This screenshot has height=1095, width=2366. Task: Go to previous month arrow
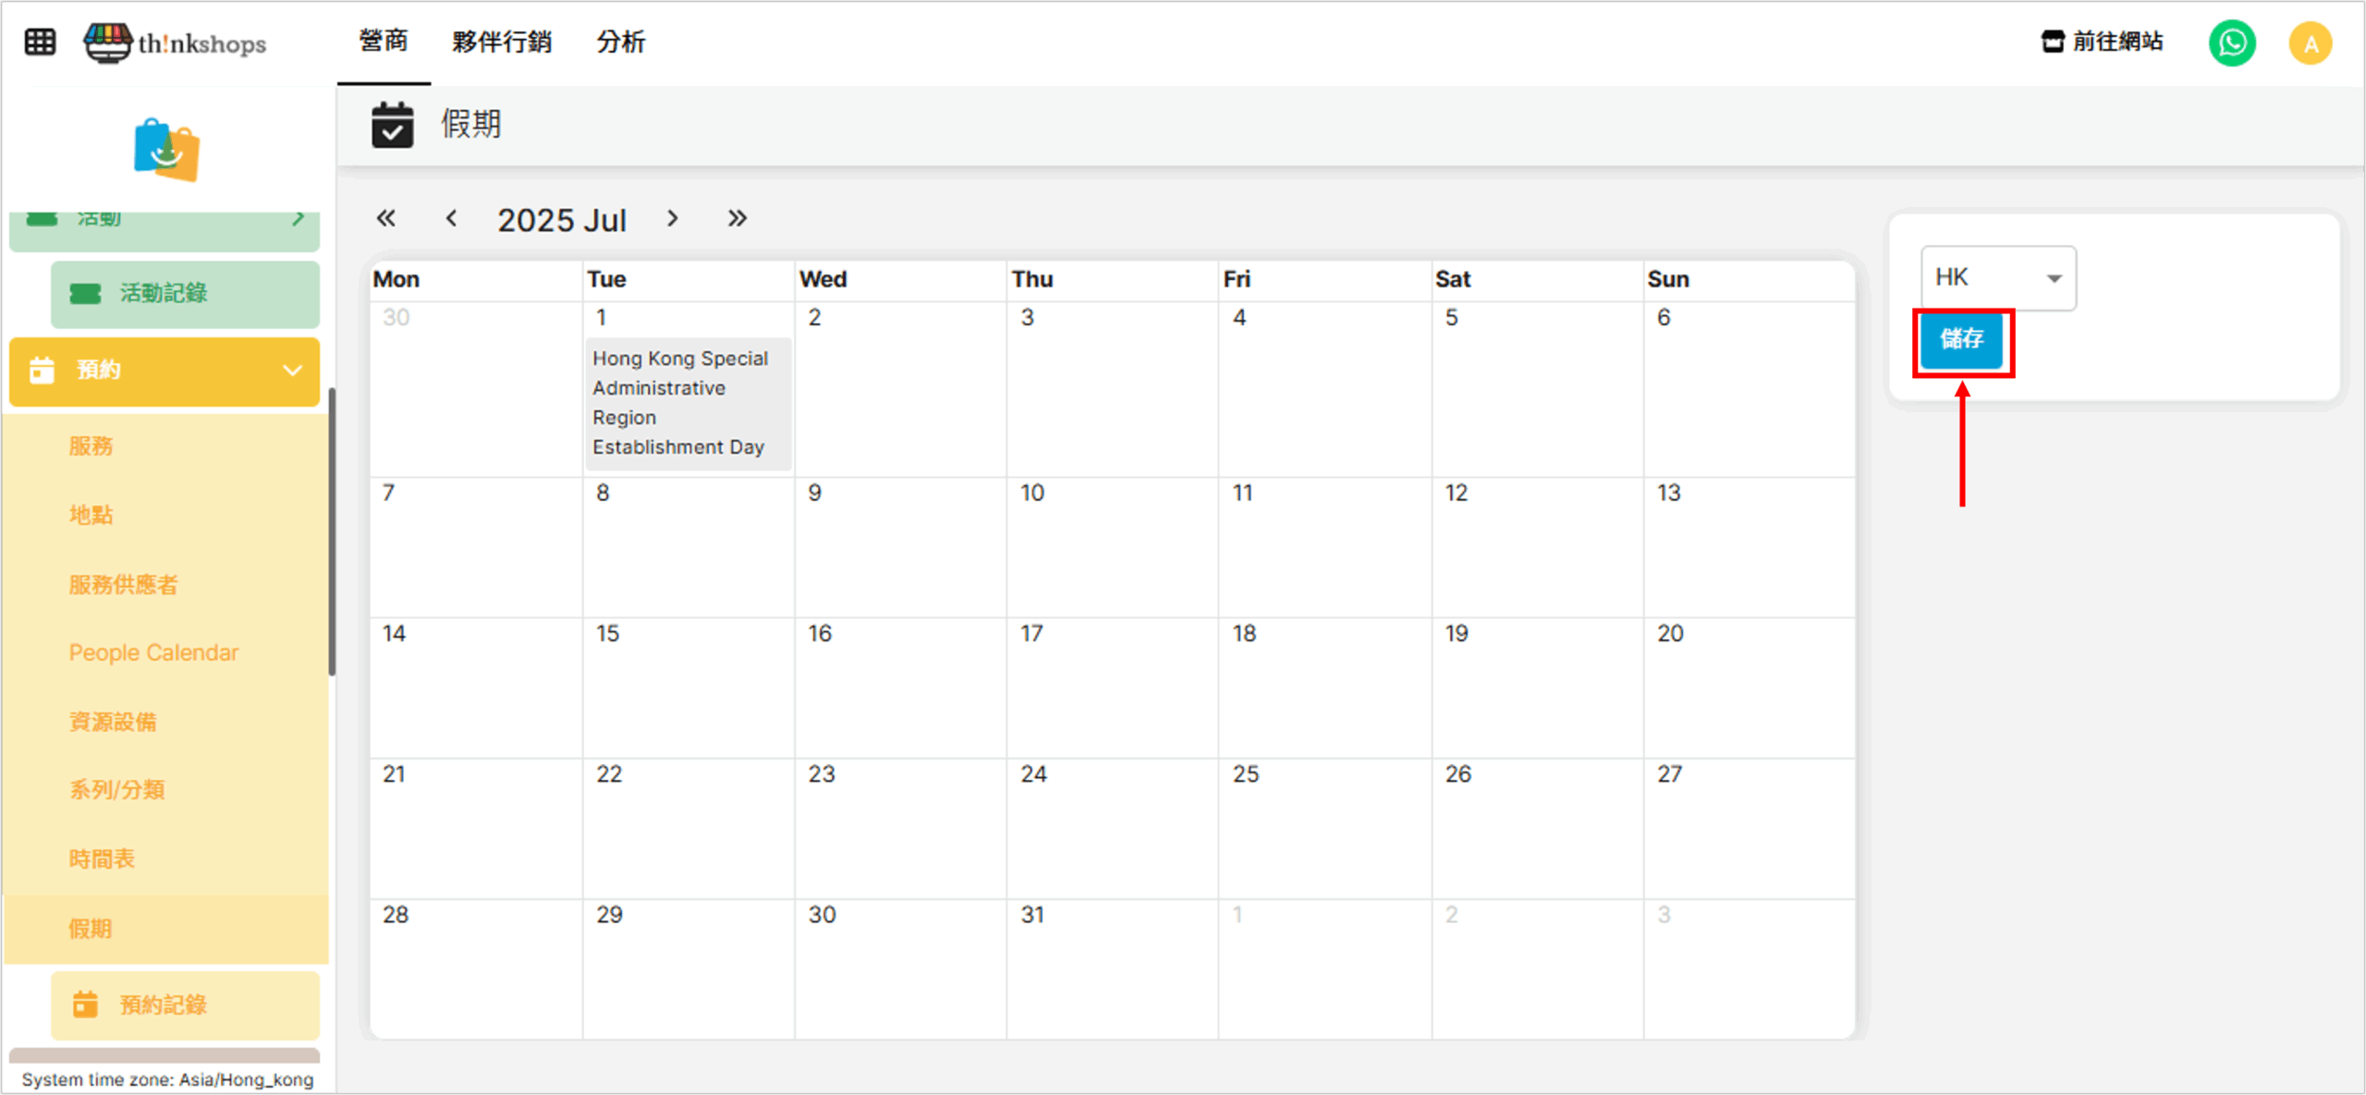coord(451,219)
